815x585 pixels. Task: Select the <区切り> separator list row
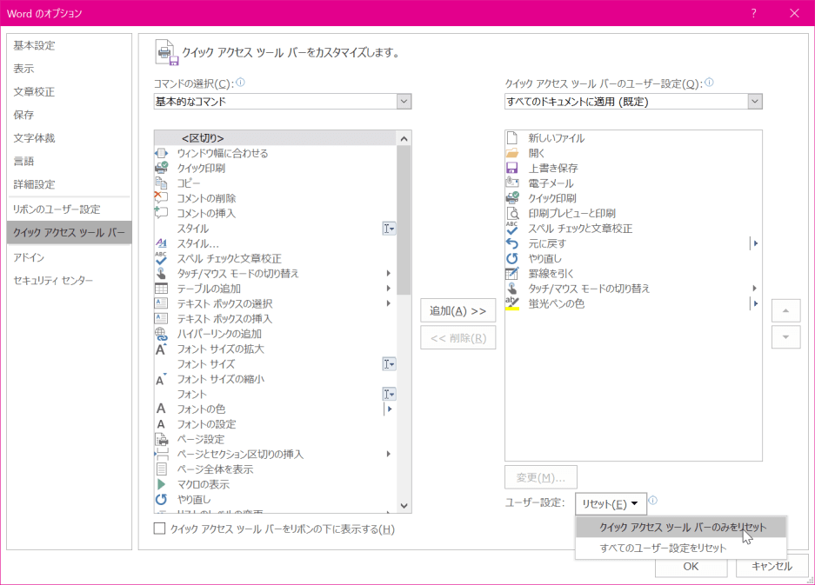click(276, 138)
